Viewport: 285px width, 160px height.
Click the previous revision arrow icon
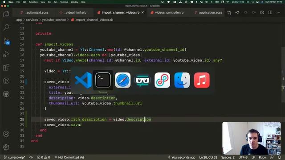click(x=237, y=12)
